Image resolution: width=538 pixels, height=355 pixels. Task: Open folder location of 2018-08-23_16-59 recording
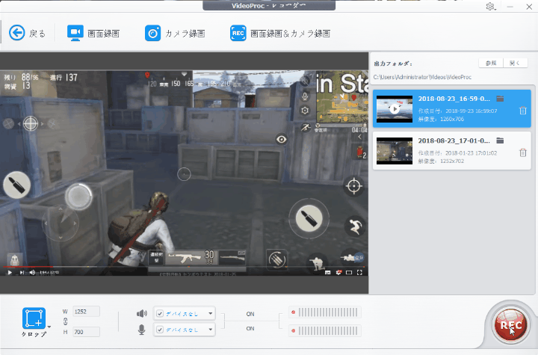coord(500,99)
